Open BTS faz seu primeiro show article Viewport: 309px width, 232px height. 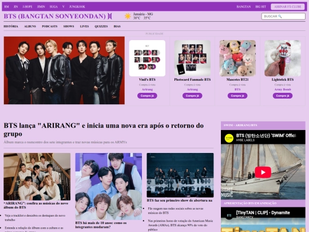180,200
